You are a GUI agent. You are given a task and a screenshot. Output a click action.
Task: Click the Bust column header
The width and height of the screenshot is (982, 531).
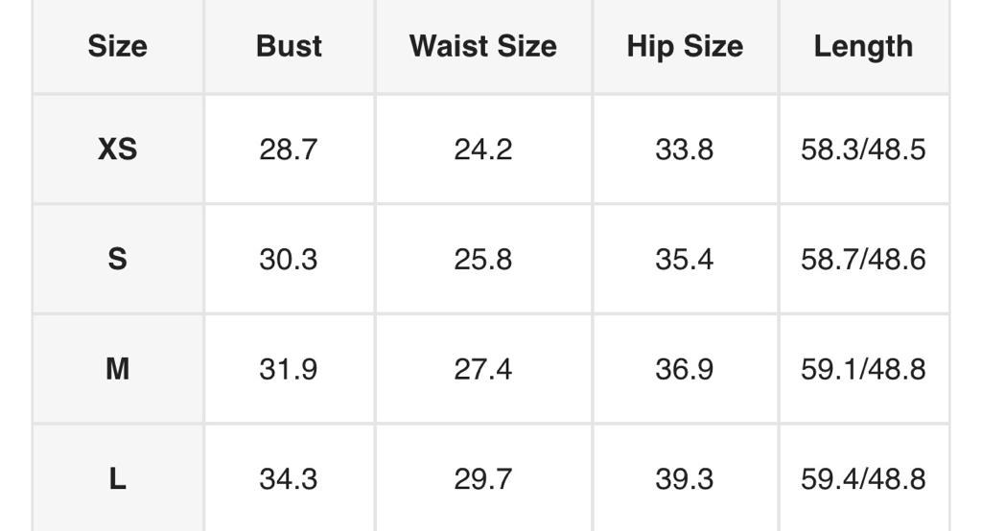(289, 46)
